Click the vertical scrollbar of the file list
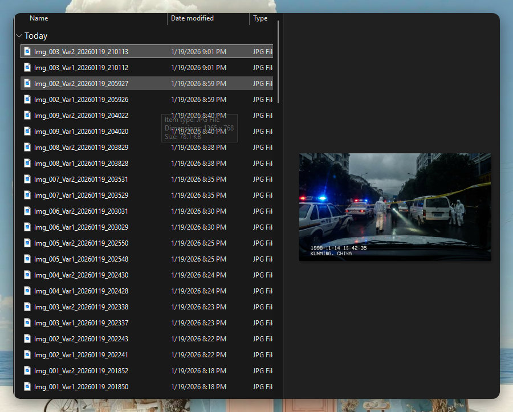 (x=278, y=63)
